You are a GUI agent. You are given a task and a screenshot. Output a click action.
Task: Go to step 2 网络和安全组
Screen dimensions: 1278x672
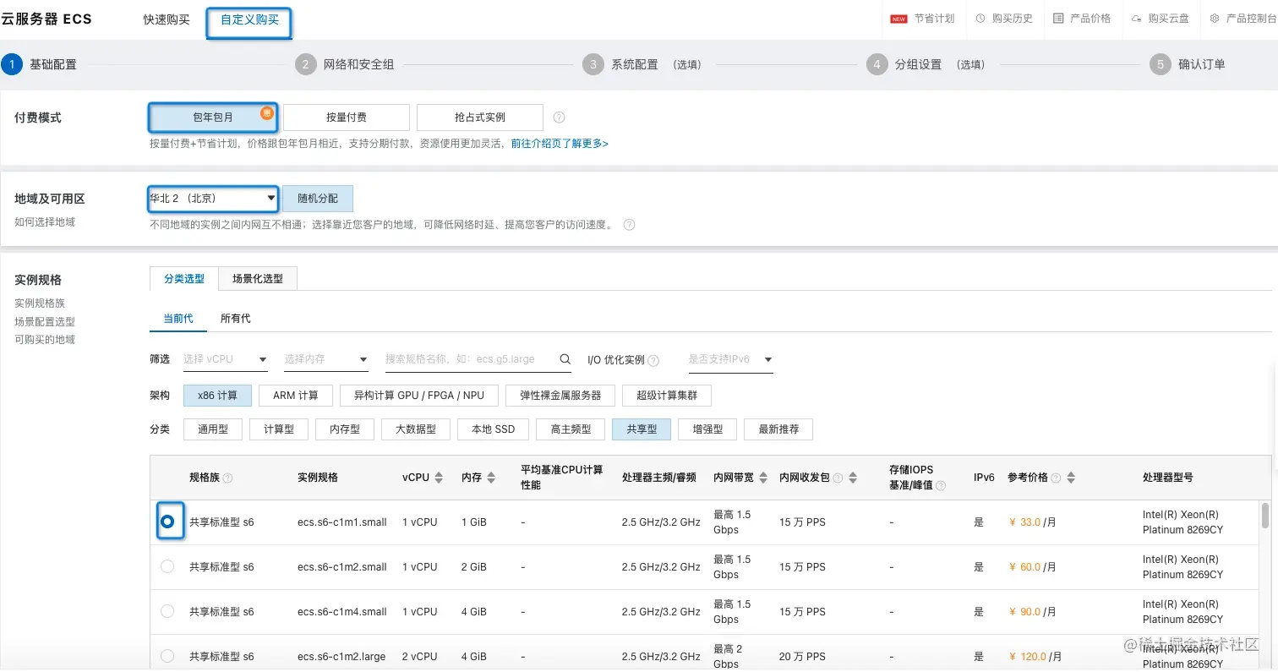pyautogui.click(x=345, y=64)
